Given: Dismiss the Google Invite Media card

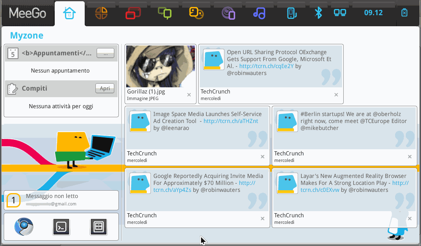Looking at the screenshot, I should pos(263,219).
